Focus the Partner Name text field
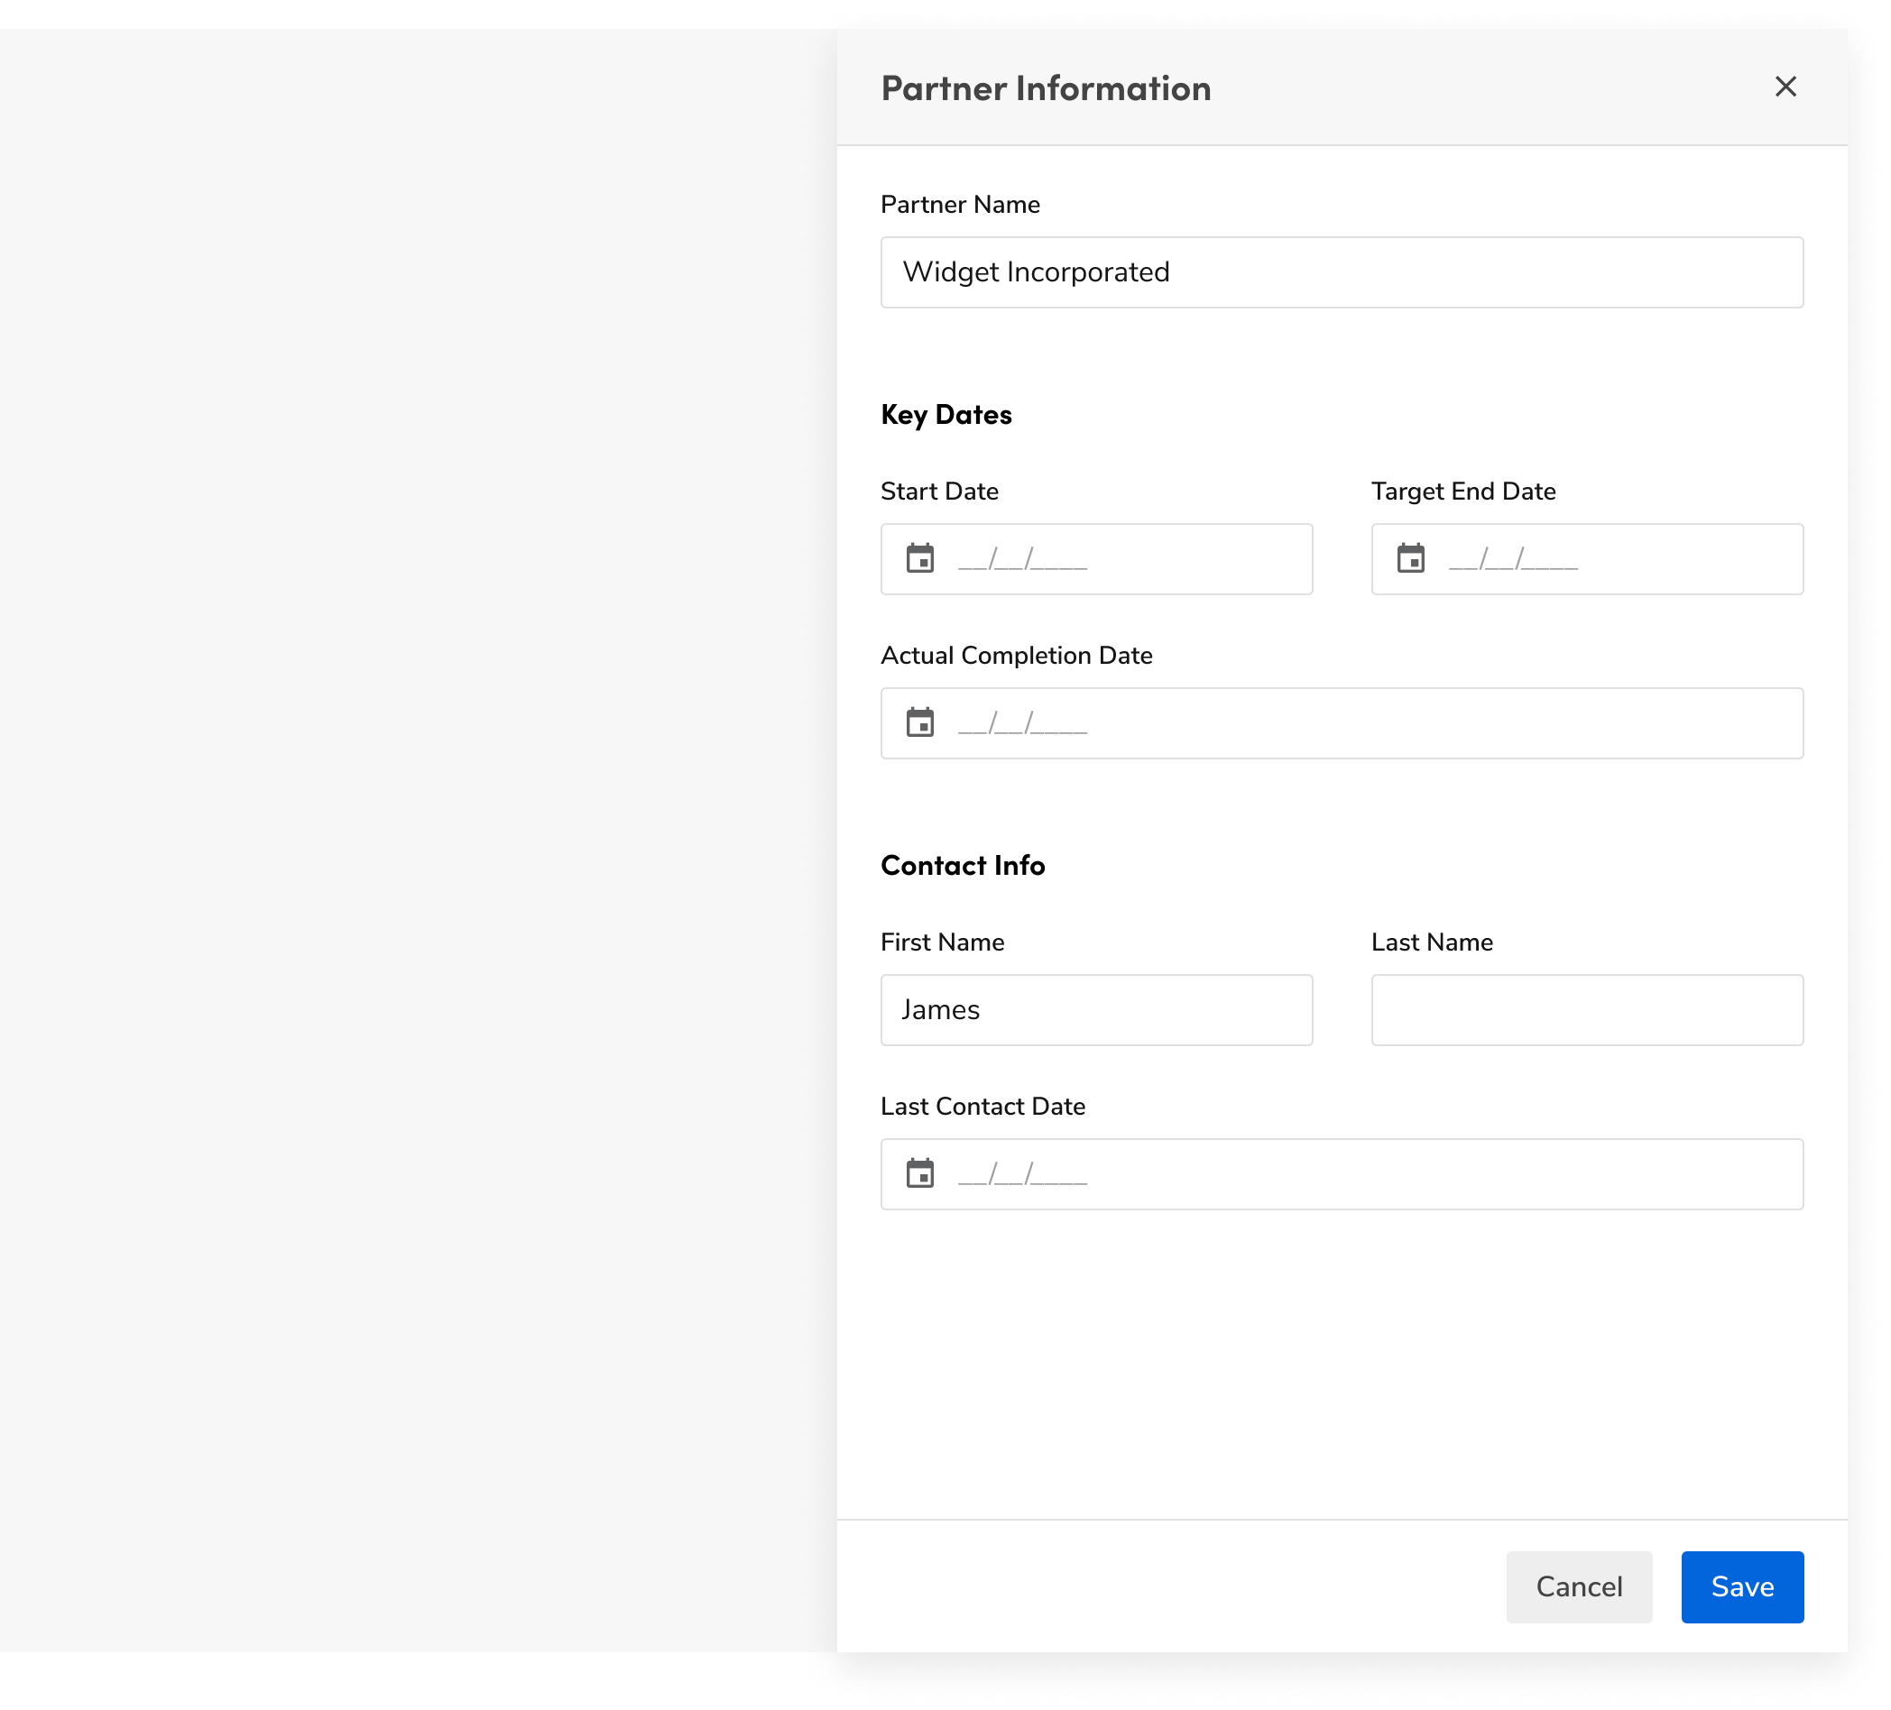The width and height of the screenshot is (1891, 1710). (x=1342, y=271)
